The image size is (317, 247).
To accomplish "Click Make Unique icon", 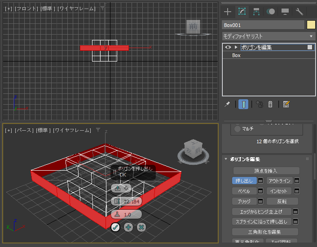I will (x=260, y=104).
